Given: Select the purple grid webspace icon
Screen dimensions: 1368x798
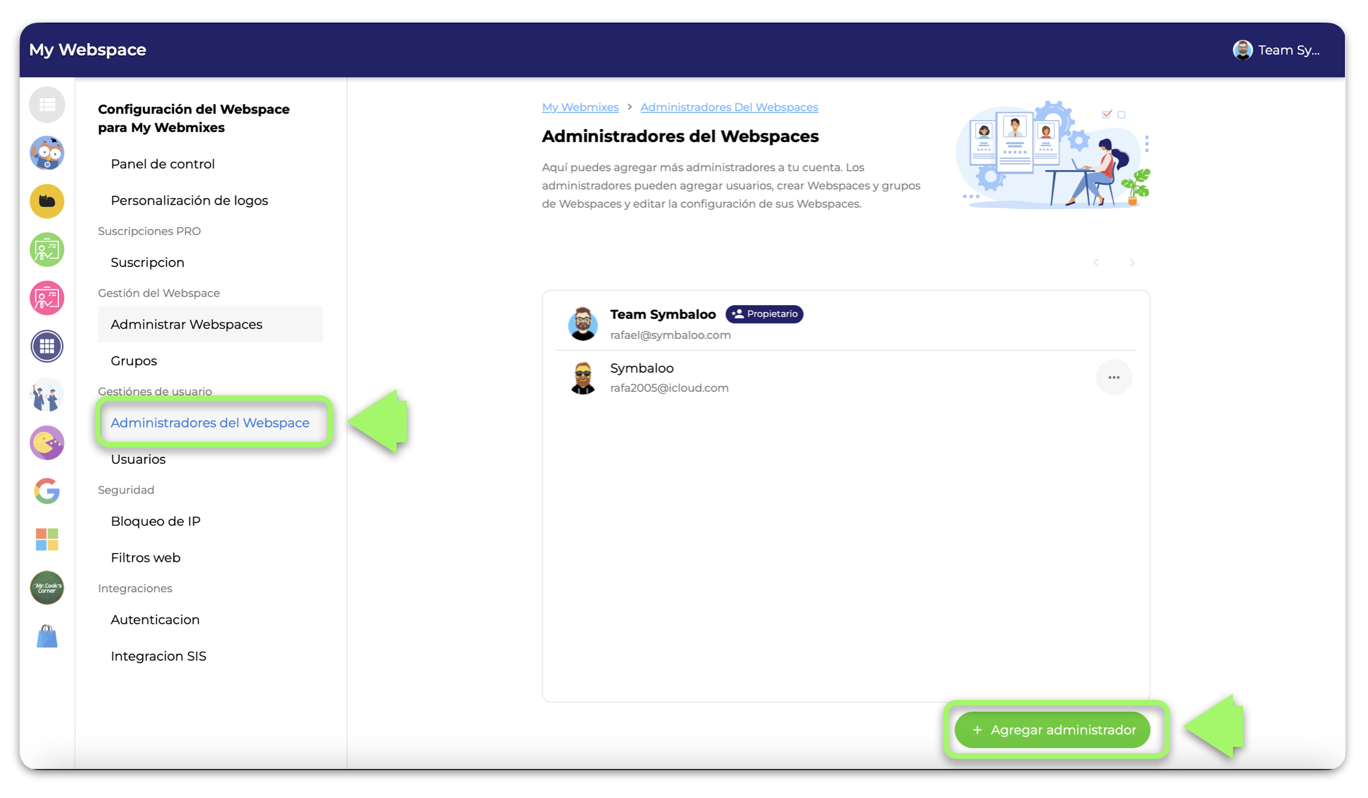Looking at the screenshot, I should coord(47,346).
